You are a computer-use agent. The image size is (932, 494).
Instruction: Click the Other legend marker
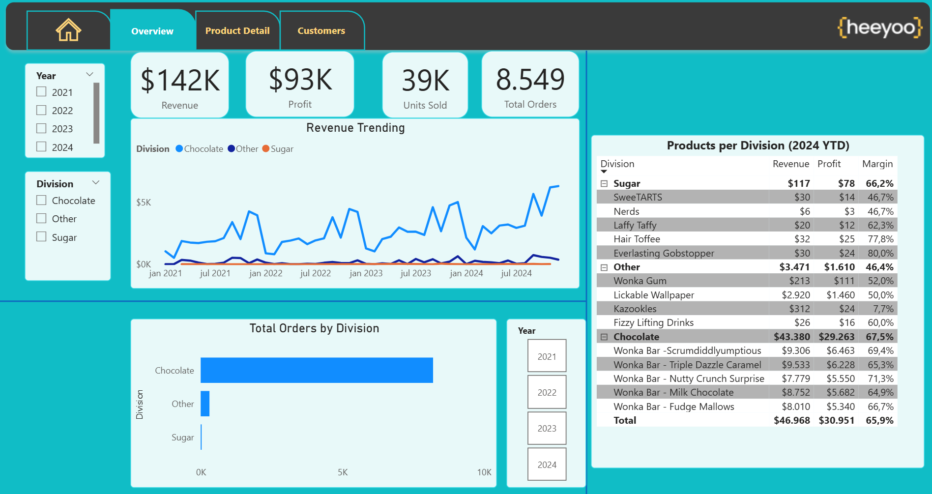coord(231,148)
